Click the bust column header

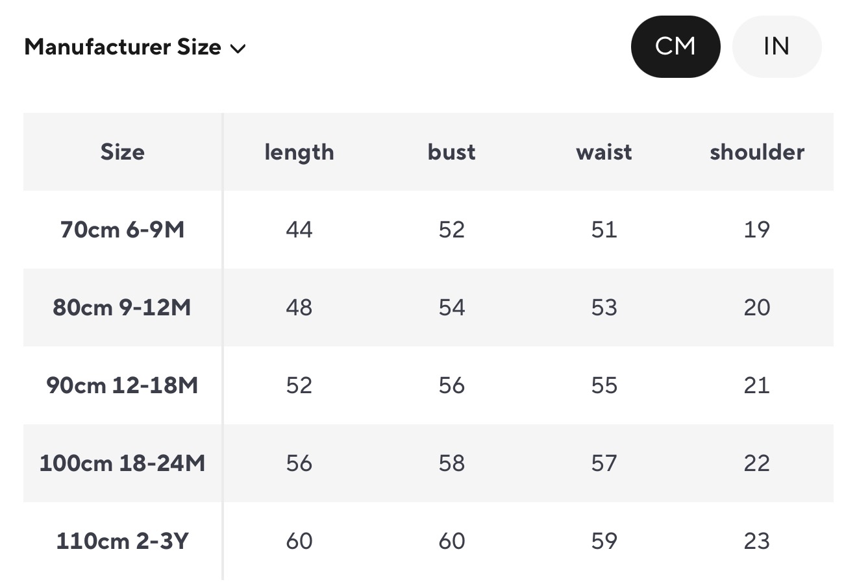click(452, 152)
